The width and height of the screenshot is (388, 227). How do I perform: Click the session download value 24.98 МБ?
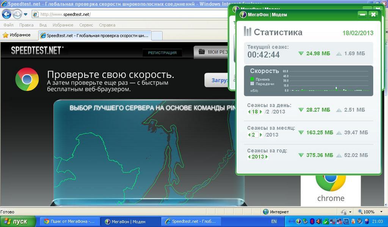click(x=318, y=53)
